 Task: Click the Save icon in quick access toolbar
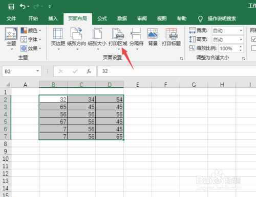(11, 7)
